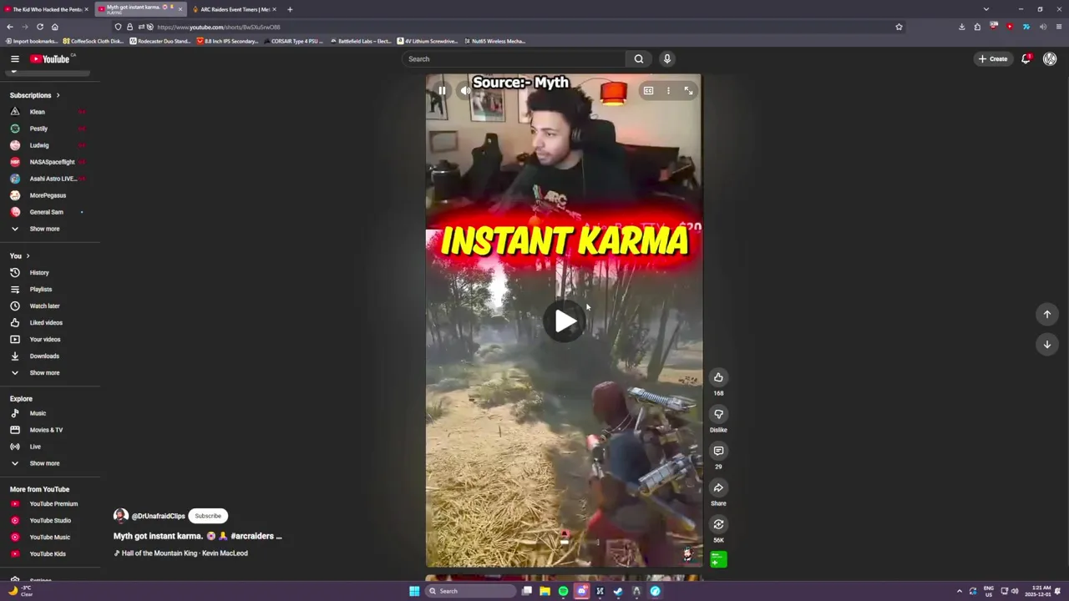This screenshot has height=601, width=1069.
Task: Click the search magnifier button
Action: [x=638, y=58]
